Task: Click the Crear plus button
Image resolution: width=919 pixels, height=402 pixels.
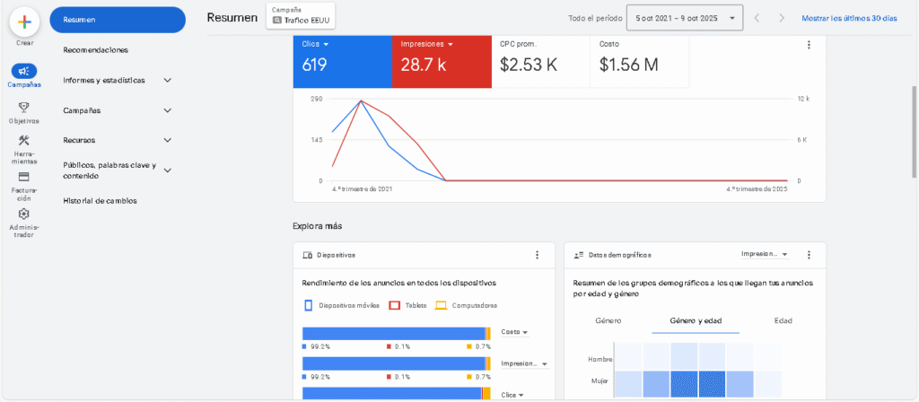Action: [24, 21]
